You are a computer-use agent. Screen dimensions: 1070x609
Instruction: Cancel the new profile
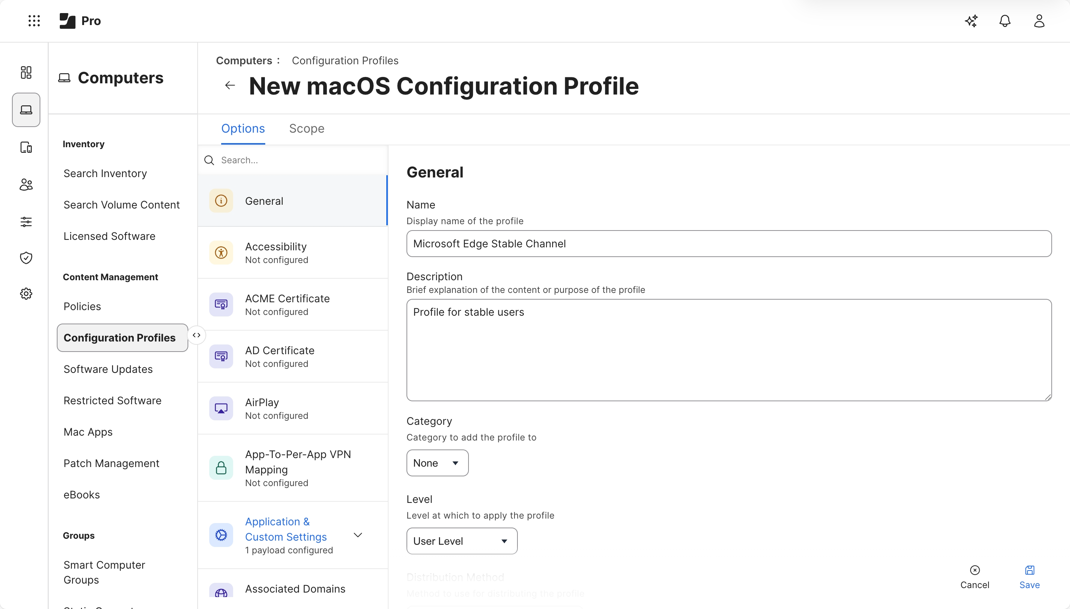click(974, 577)
